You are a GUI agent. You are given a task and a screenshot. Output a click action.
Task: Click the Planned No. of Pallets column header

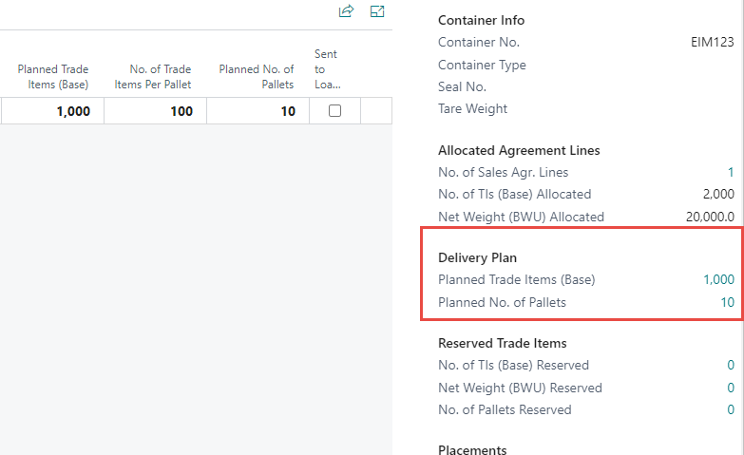257,77
